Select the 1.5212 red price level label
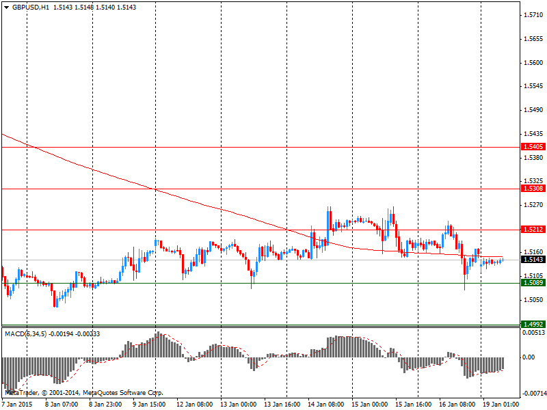 click(x=533, y=230)
